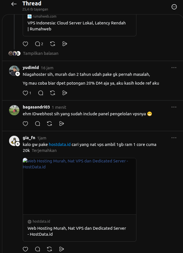Share yudimld's reply with the send icon
Image resolution: width=183 pixels, height=253 pixels.
click(65, 93)
